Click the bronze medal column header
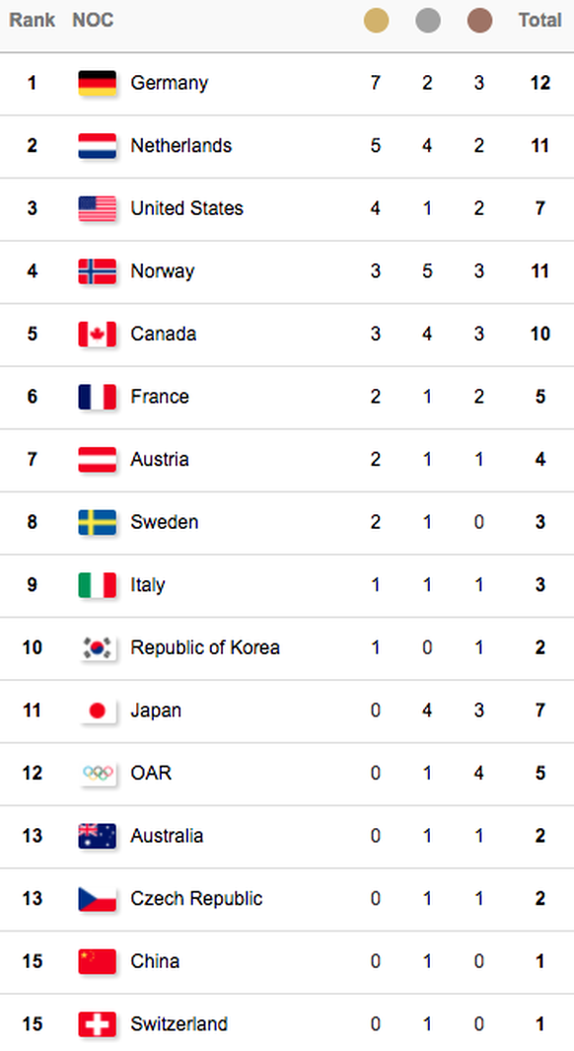 [x=479, y=20]
